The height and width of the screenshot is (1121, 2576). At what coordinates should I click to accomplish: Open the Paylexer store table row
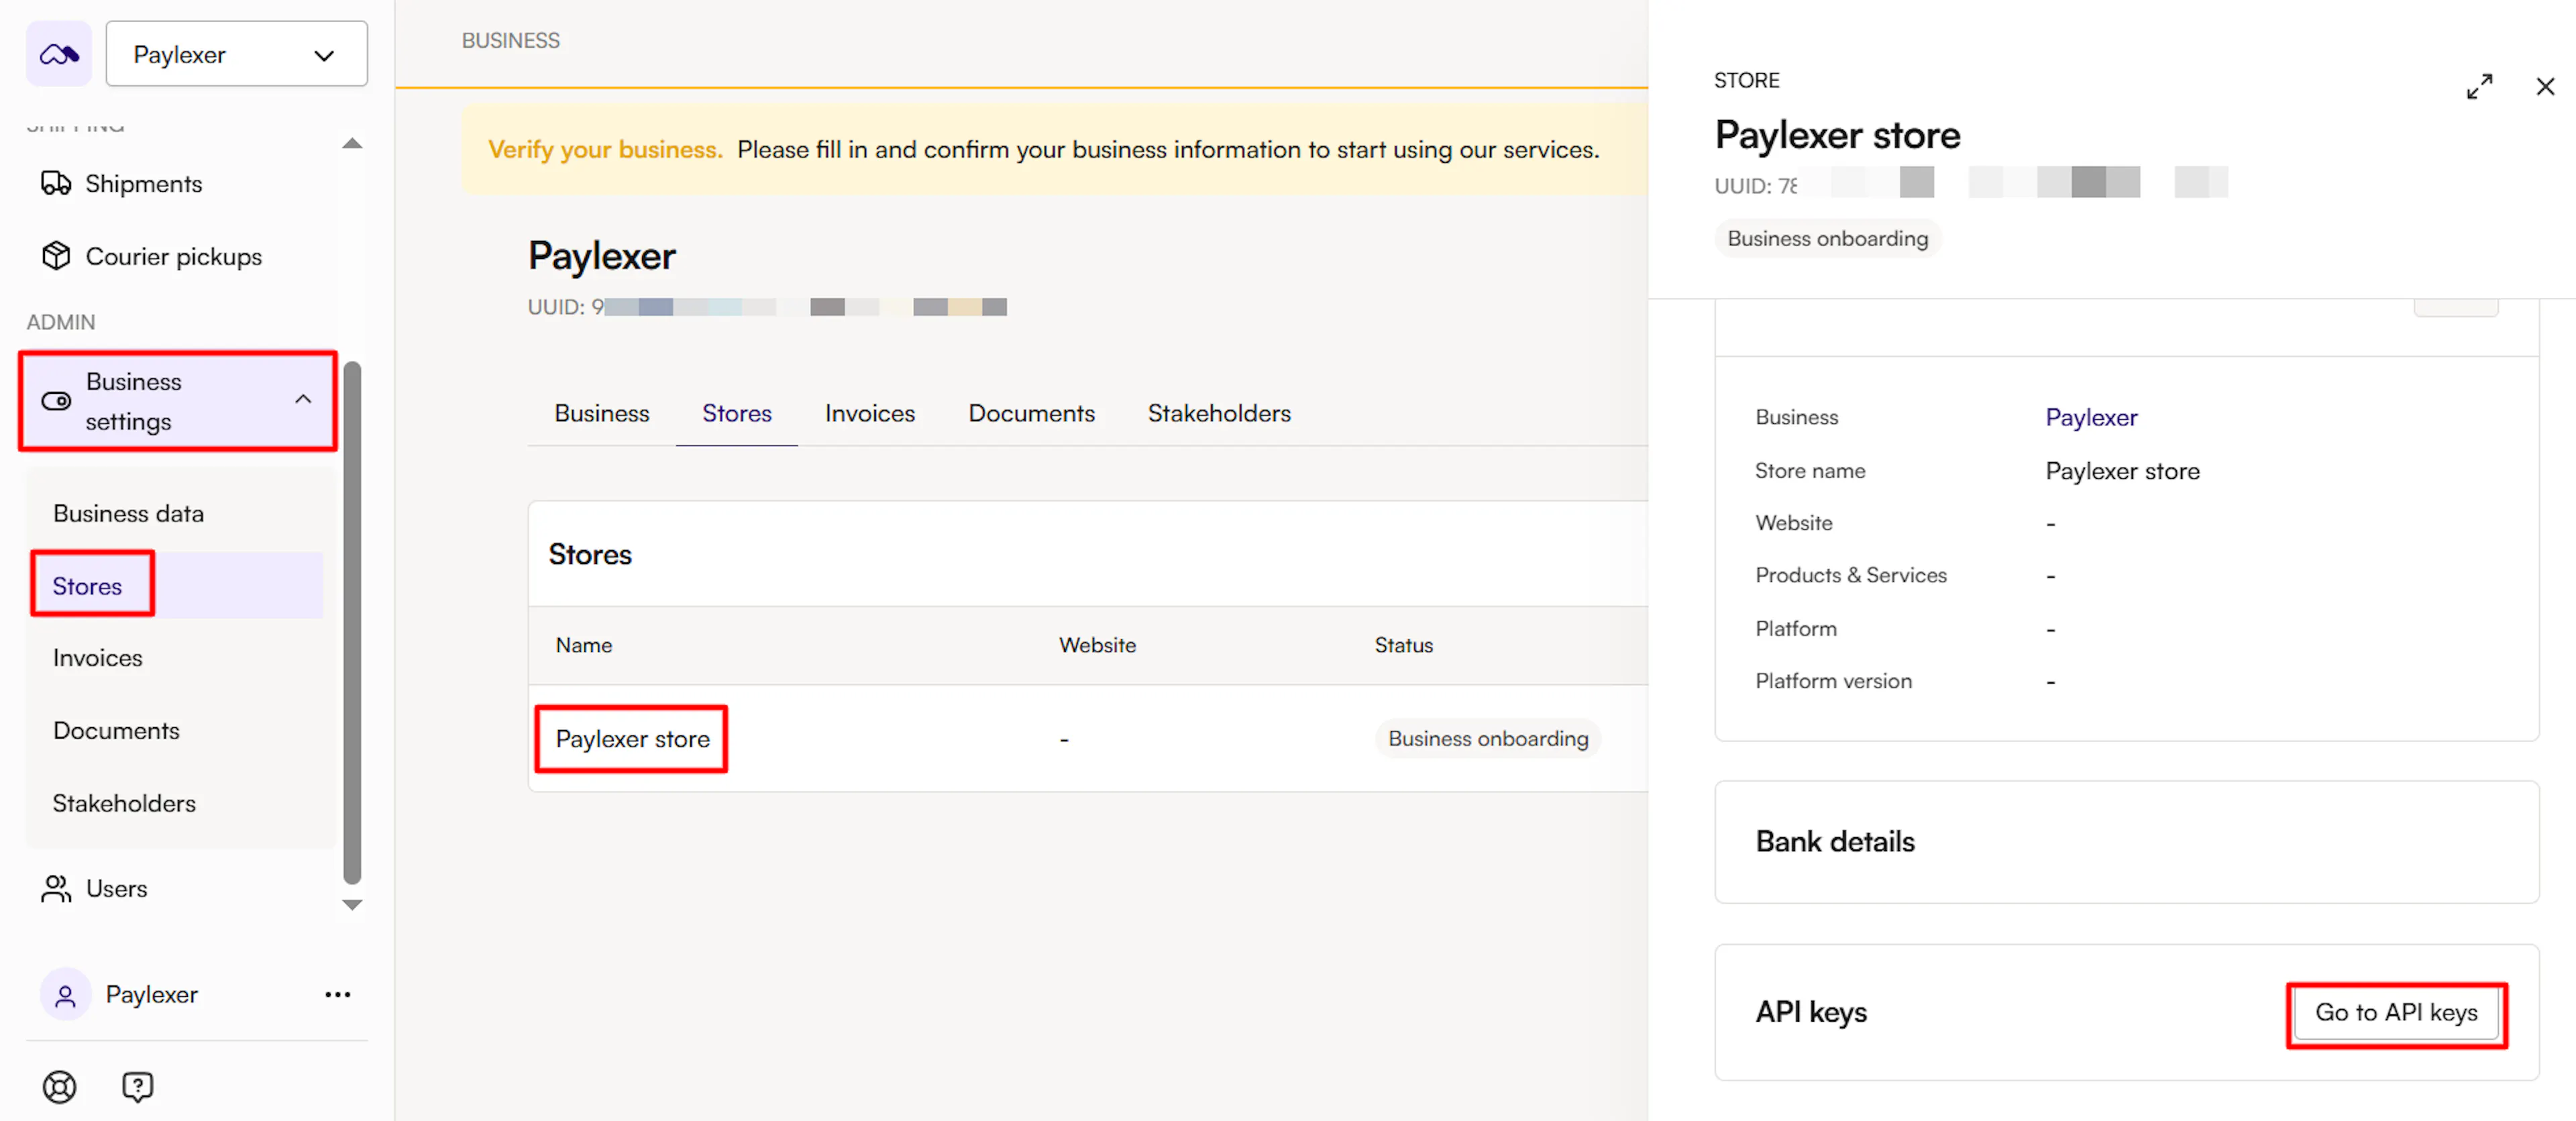click(x=1088, y=739)
